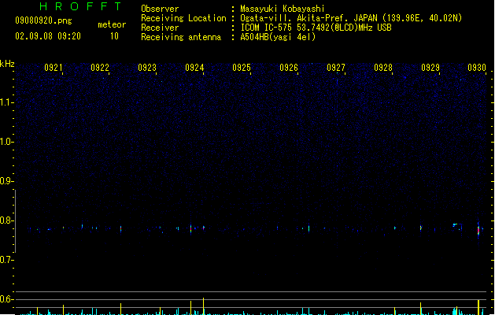Image resolution: width=495 pixels, height=315 pixels.
Task: Click the 0930 time marker
Action: coord(477,68)
